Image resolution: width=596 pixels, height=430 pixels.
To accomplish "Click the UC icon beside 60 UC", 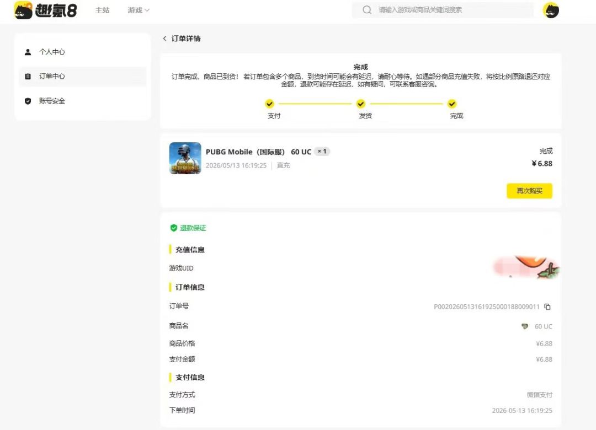I will click(525, 326).
